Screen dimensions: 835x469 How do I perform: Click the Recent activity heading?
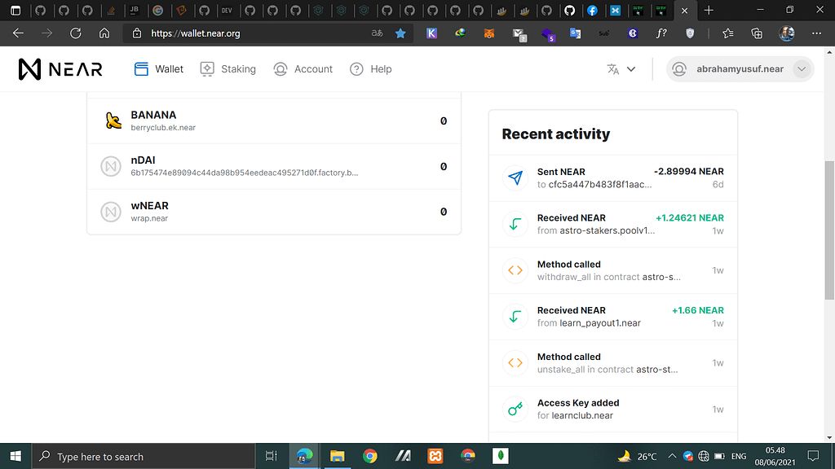point(556,134)
